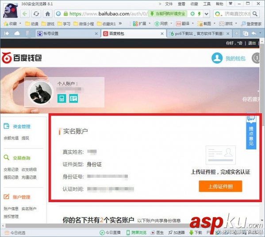The image size is (265, 237).
Task: Click the Baidu Wallet logo
Action: click(x=22, y=58)
